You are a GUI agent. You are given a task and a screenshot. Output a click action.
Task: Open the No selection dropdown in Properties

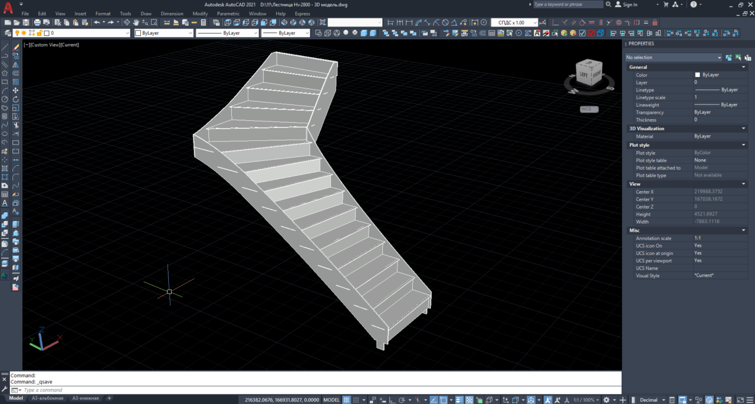tap(674, 57)
